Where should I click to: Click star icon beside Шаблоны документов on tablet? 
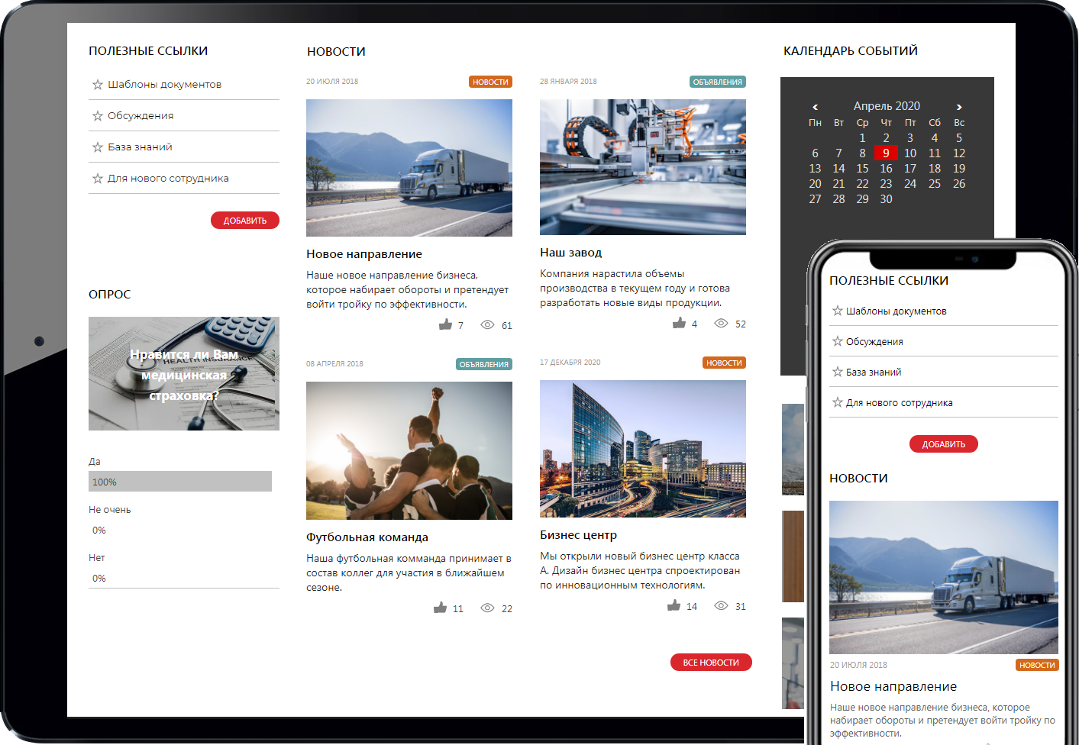(x=98, y=85)
